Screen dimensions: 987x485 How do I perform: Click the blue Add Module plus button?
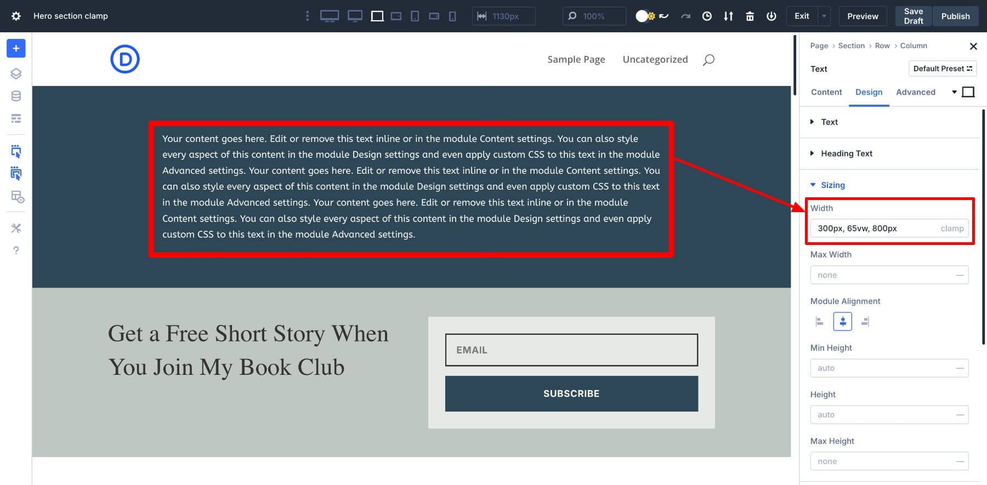(16, 48)
